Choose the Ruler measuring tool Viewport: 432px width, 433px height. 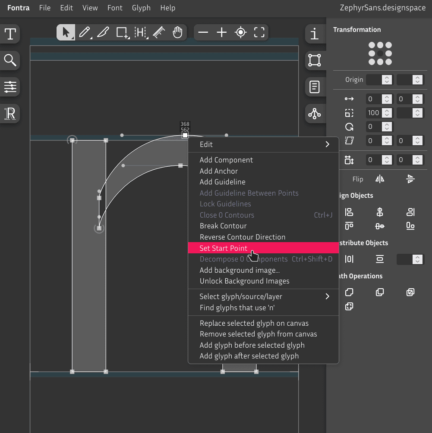pyautogui.click(x=159, y=32)
